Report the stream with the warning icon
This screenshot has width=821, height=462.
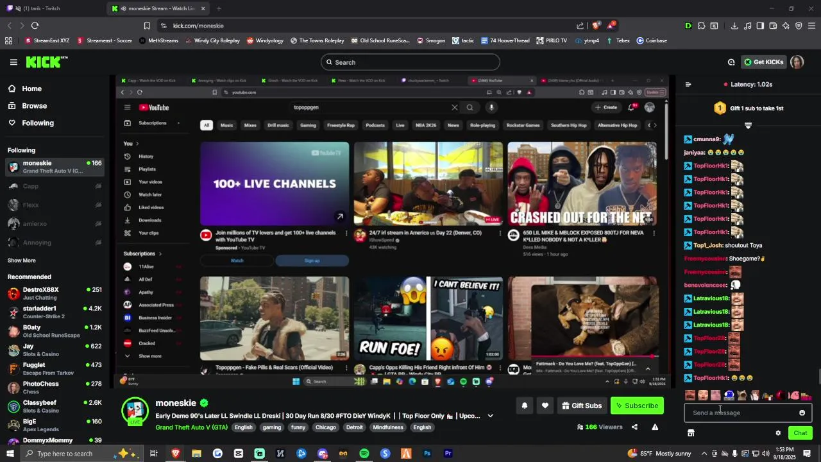tap(655, 427)
